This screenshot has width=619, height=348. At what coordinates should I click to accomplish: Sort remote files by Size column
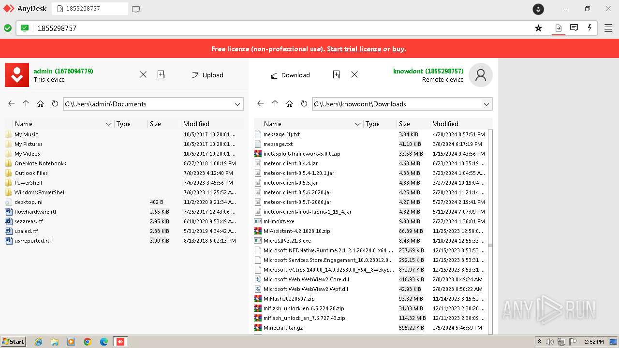pos(413,124)
